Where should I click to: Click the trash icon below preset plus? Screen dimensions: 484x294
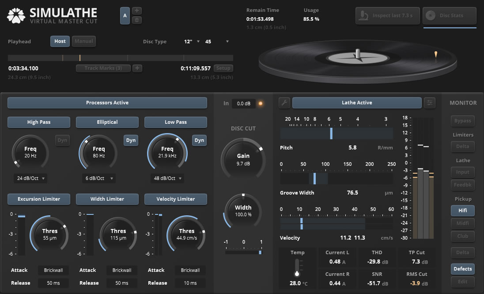[x=137, y=20]
